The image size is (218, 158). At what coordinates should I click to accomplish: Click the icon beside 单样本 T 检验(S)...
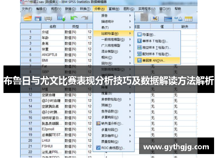pyautogui.click(x=140, y=41)
